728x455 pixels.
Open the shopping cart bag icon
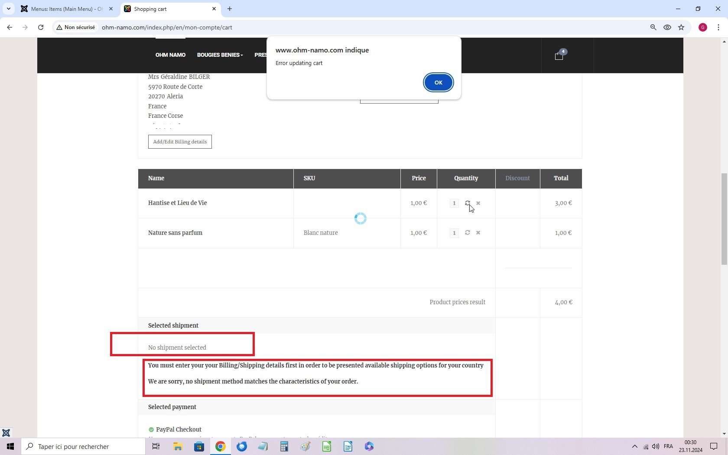pos(559,56)
